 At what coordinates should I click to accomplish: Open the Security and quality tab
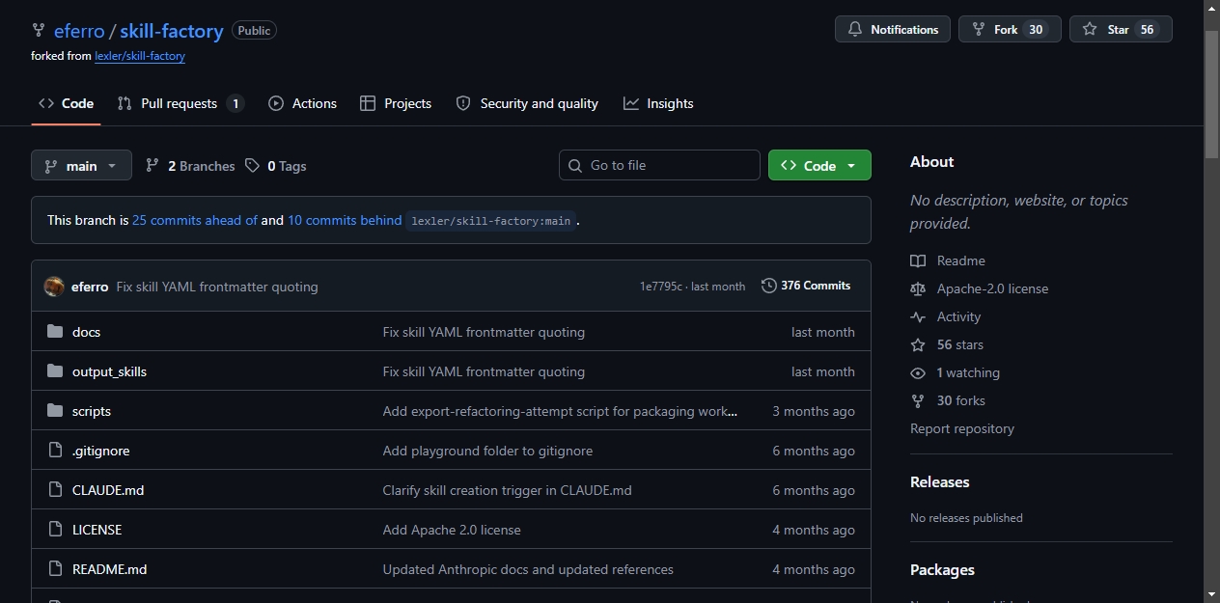click(527, 103)
